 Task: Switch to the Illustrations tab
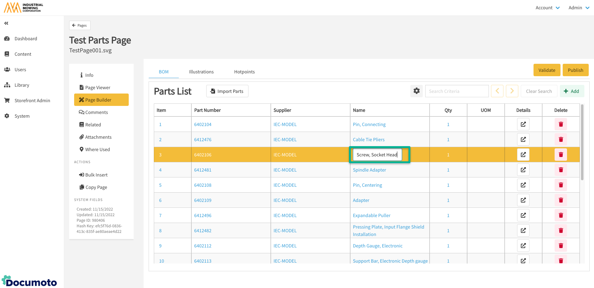(x=201, y=72)
